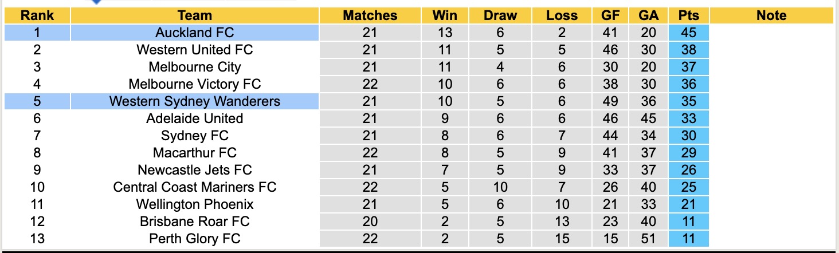Open the Western United FC team link
This screenshot has width=839, height=253.
[x=194, y=50]
